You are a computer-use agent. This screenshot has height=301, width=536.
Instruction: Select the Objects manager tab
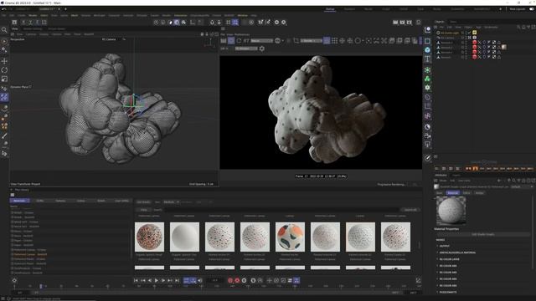pyautogui.click(x=439, y=22)
